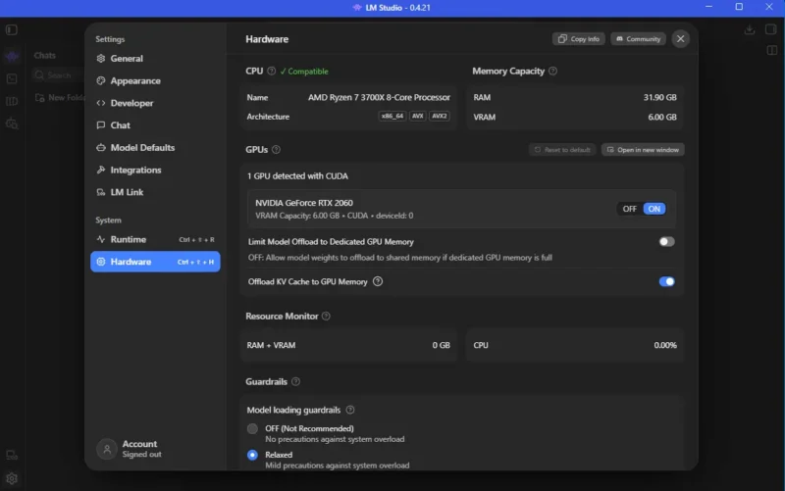
Task: Open settings gear at bottom left
Action: pyautogui.click(x=12, y=478)
